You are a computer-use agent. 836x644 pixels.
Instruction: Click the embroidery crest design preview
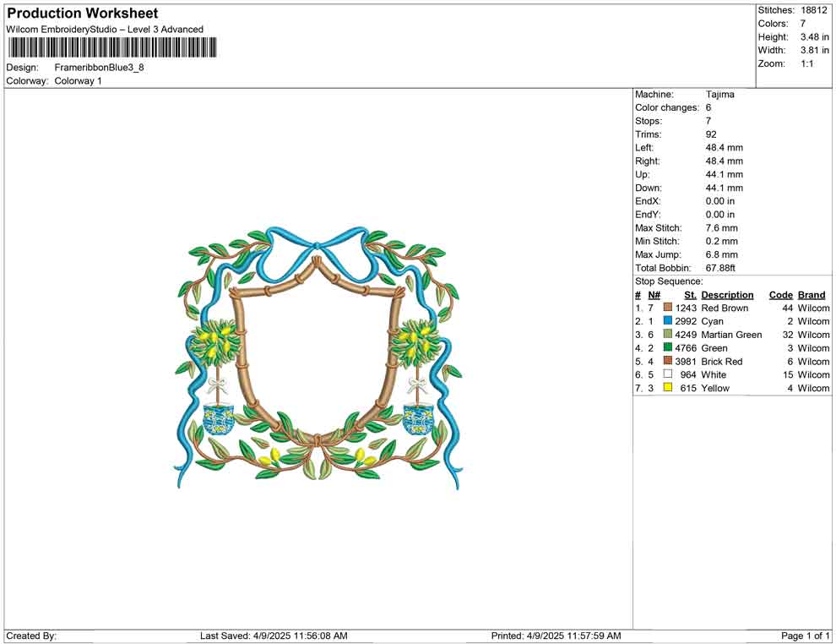coord(318,358)
